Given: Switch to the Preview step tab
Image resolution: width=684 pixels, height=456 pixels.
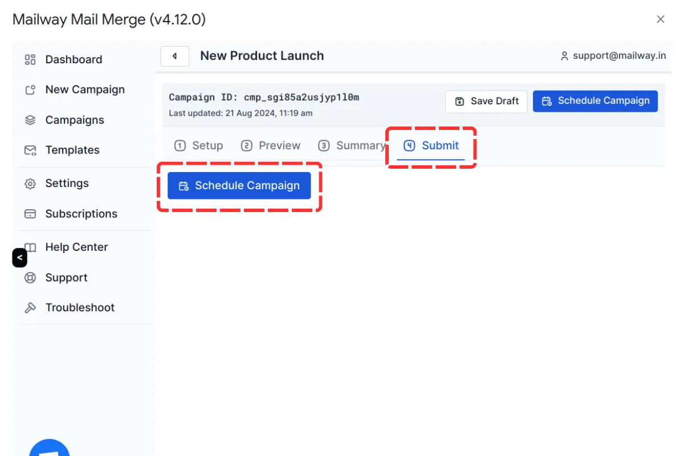Looking at the screenshot, I should click(x=271, y=146).
